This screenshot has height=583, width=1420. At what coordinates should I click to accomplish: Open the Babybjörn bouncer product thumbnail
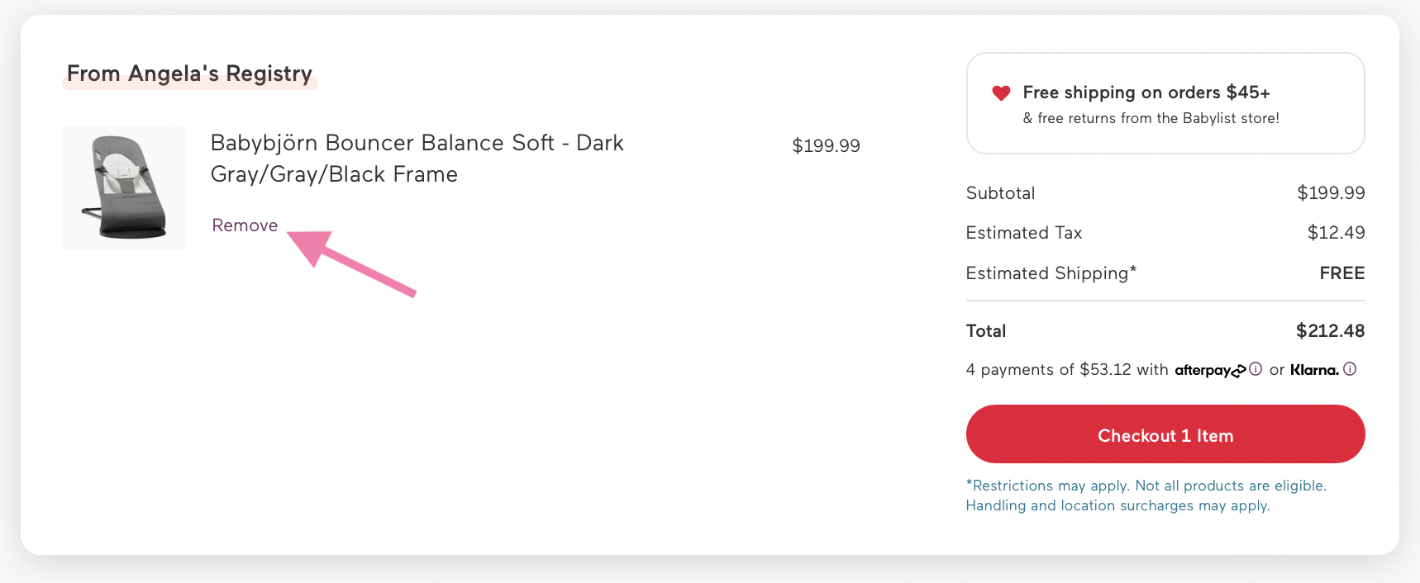click(124, 187)
